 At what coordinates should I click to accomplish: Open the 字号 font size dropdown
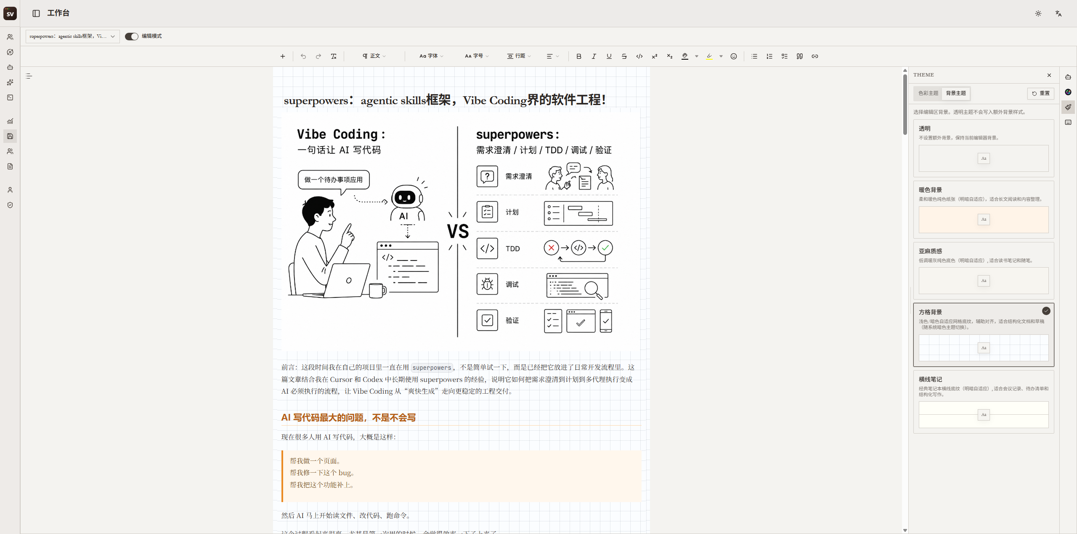point(477,56)
